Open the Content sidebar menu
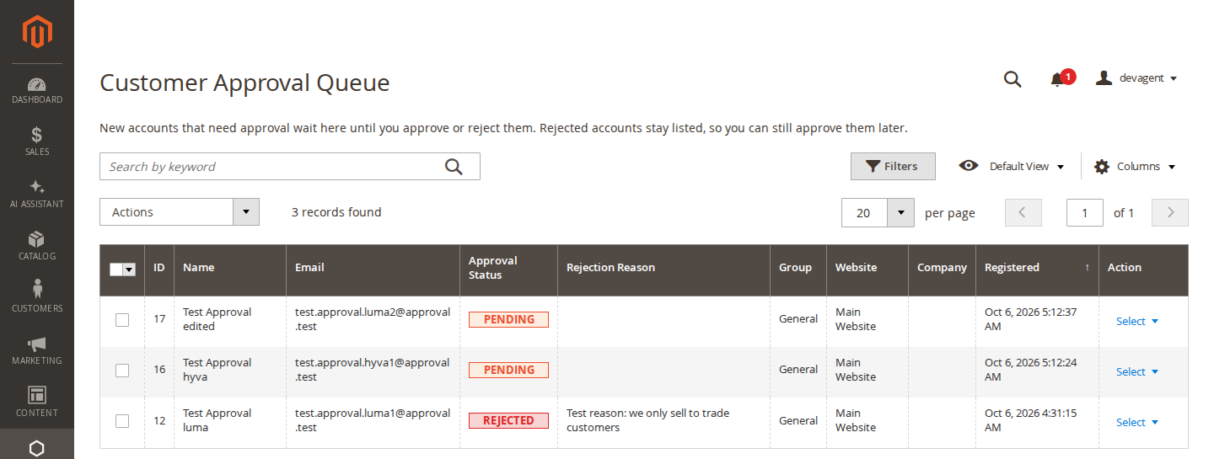Viewport: 1214px width, 459px height. [37, 403]
